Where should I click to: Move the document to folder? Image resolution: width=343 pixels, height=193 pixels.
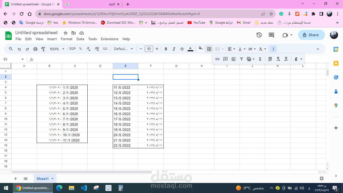click(x=73, y=33)
